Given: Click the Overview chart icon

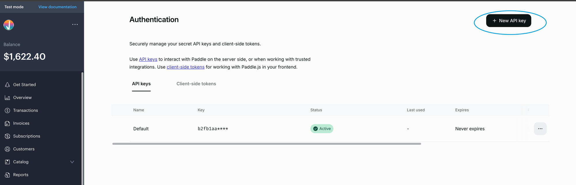Looking at the screenshot, I should coord(7,98).
